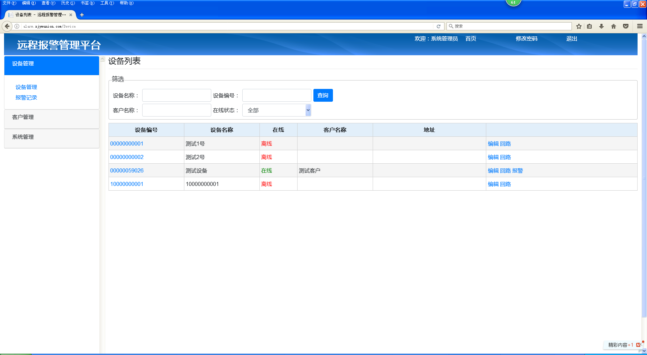Go to browser home page icon

pyautogui.click(x=614, y=26)
